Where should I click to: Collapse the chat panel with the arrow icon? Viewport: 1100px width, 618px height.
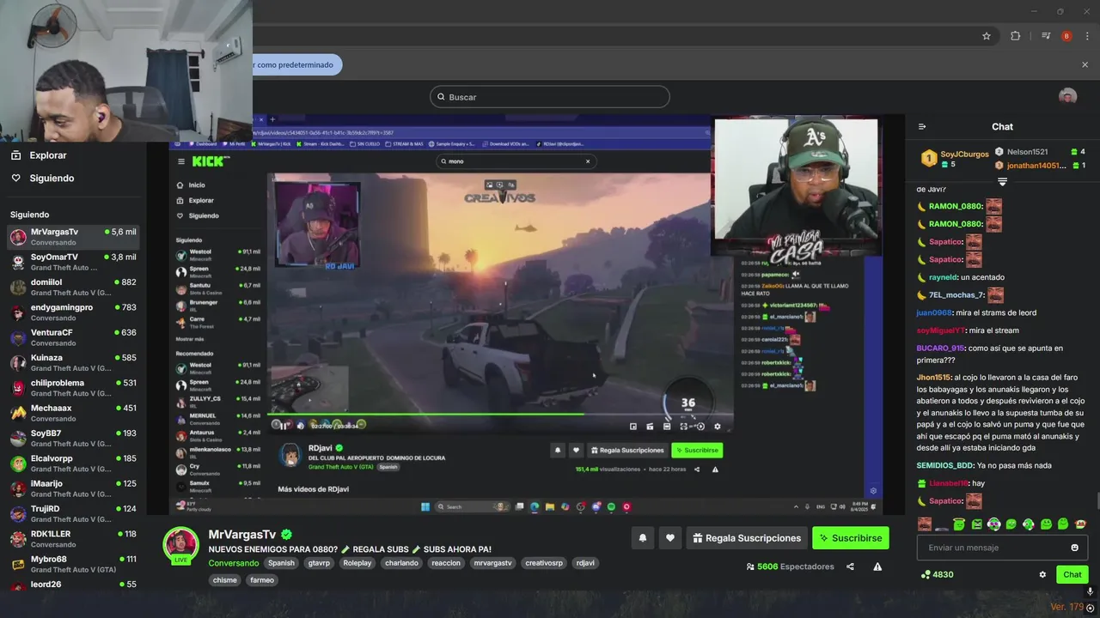click(x=922, y=126)
